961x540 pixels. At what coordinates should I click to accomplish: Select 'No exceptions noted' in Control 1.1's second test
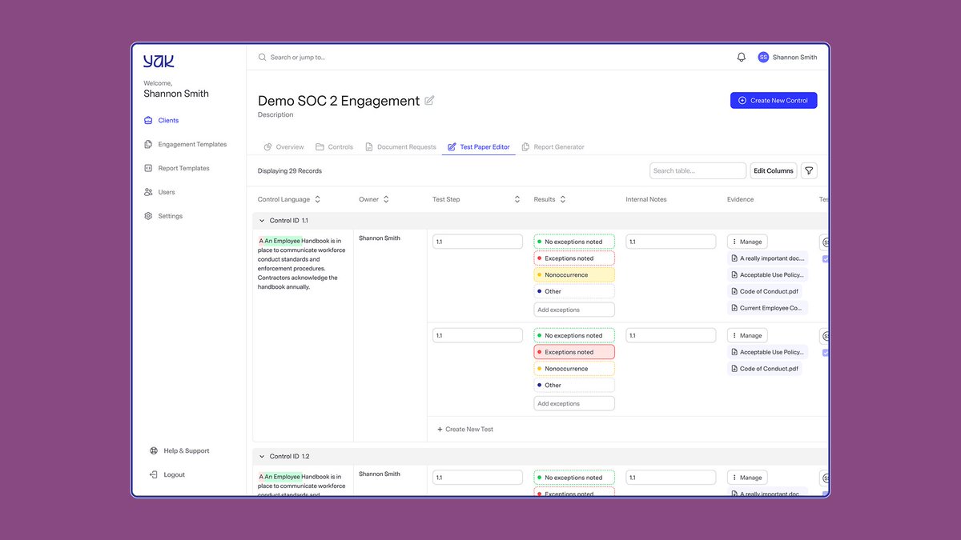pos(574,336)
